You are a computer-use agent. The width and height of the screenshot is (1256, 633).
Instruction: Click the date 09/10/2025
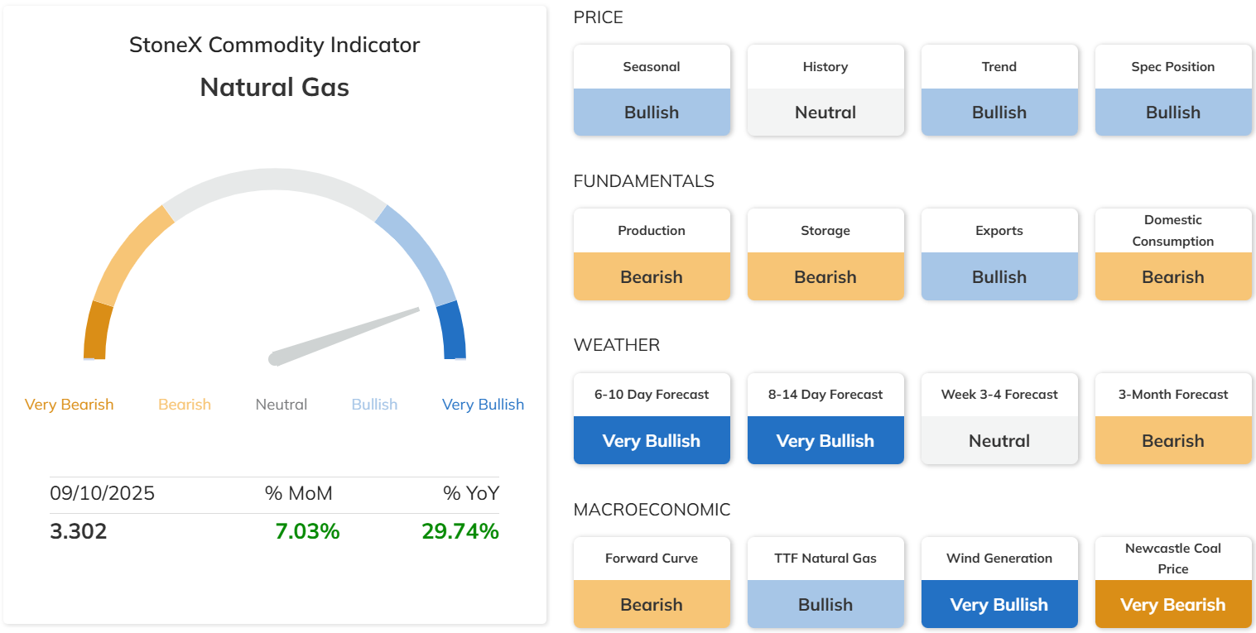click(x=103, y=494)
